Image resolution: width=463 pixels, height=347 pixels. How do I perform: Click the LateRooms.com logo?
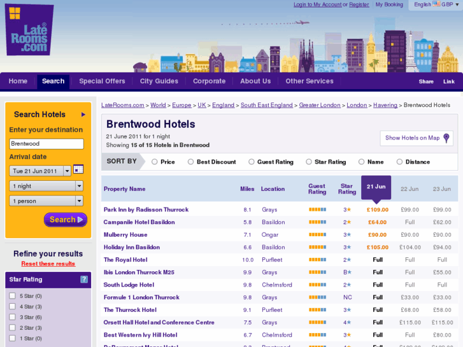(29, 29)
